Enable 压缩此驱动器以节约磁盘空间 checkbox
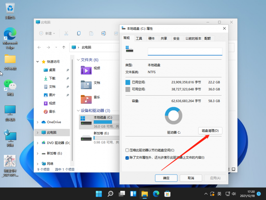Screen dimensions: 266x200 click(x=127, y=150)
